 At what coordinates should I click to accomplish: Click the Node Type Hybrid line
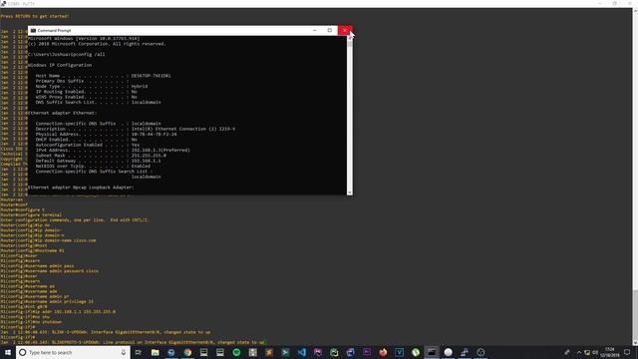tap(91, 87)
